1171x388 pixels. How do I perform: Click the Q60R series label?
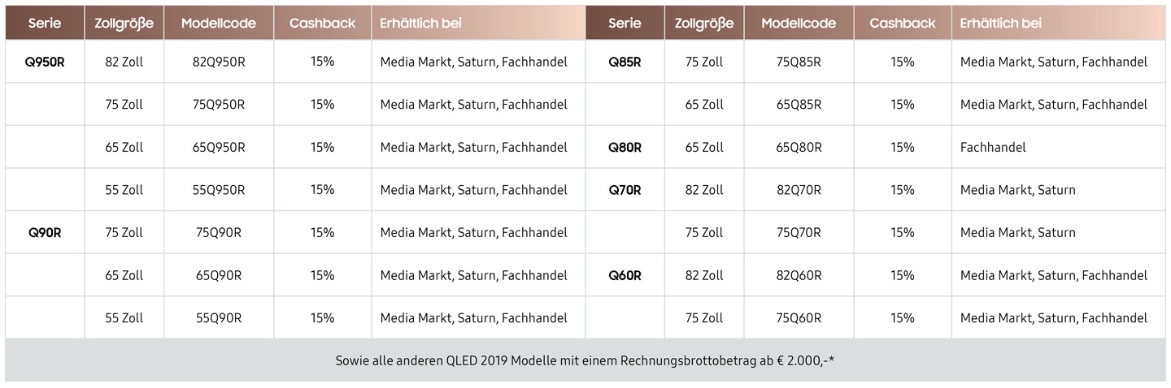(625, 275)
